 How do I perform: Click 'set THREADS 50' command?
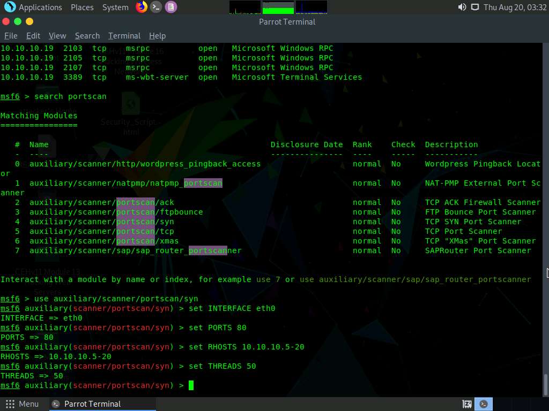point(222,366)
